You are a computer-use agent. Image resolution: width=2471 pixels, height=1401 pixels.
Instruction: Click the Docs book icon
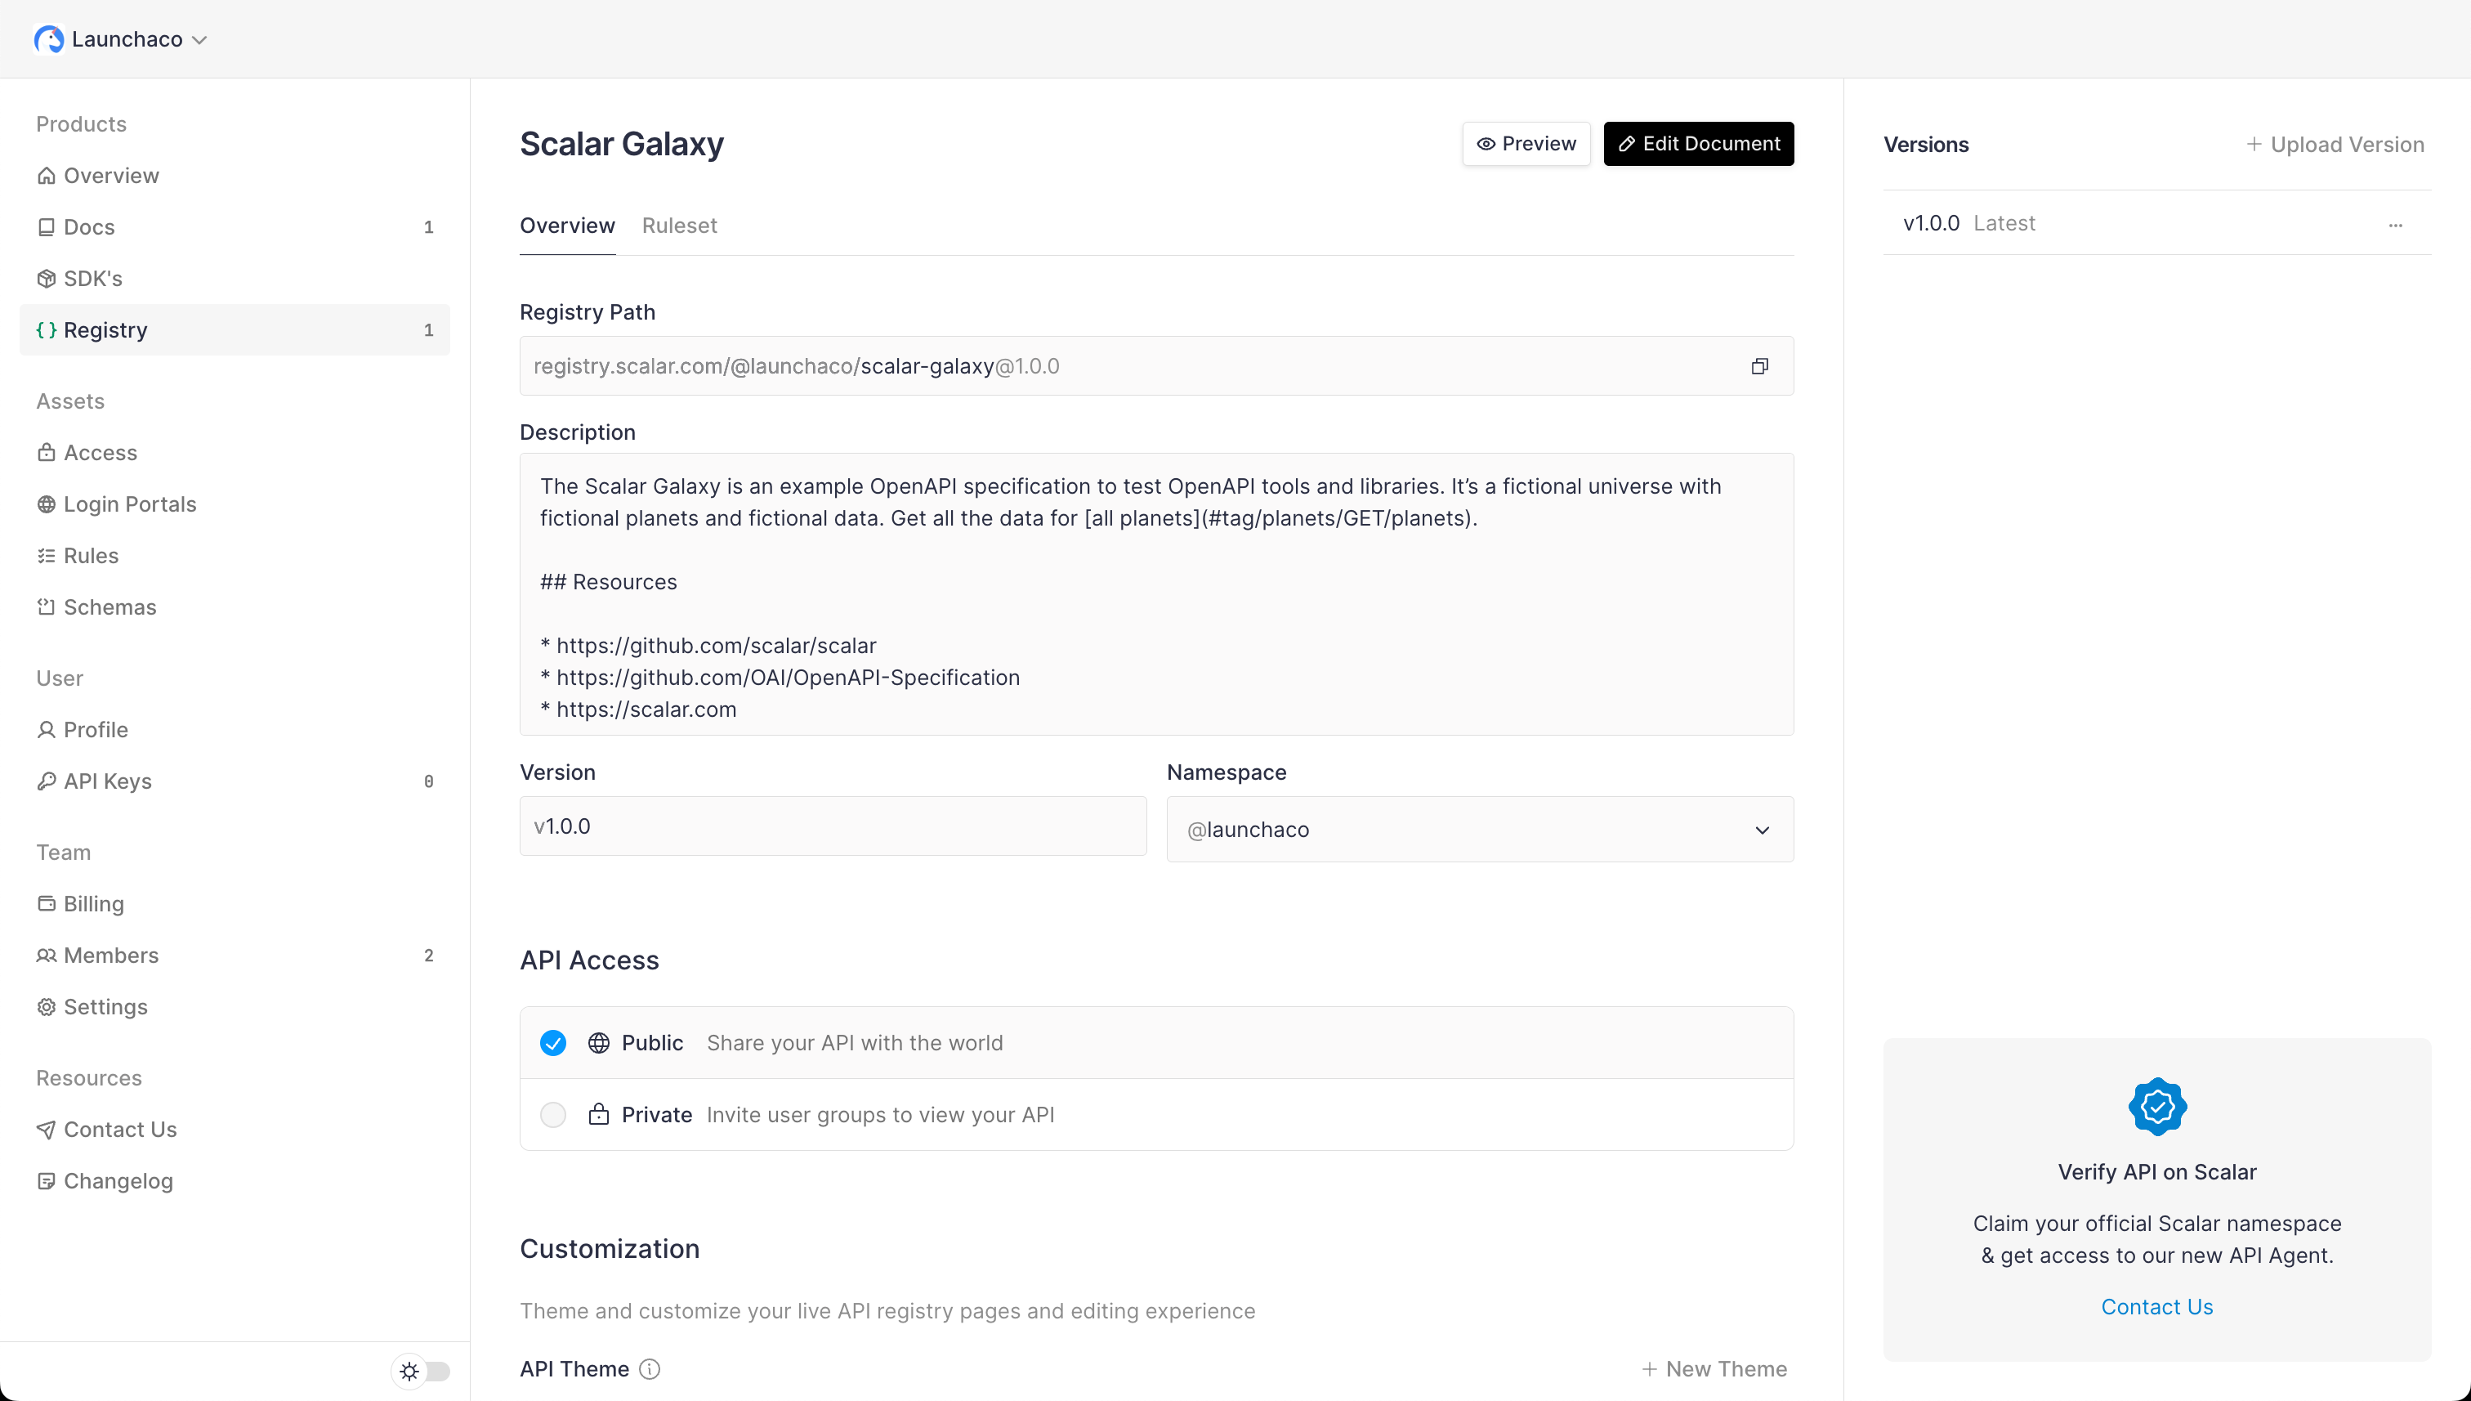tap(47, 227)
